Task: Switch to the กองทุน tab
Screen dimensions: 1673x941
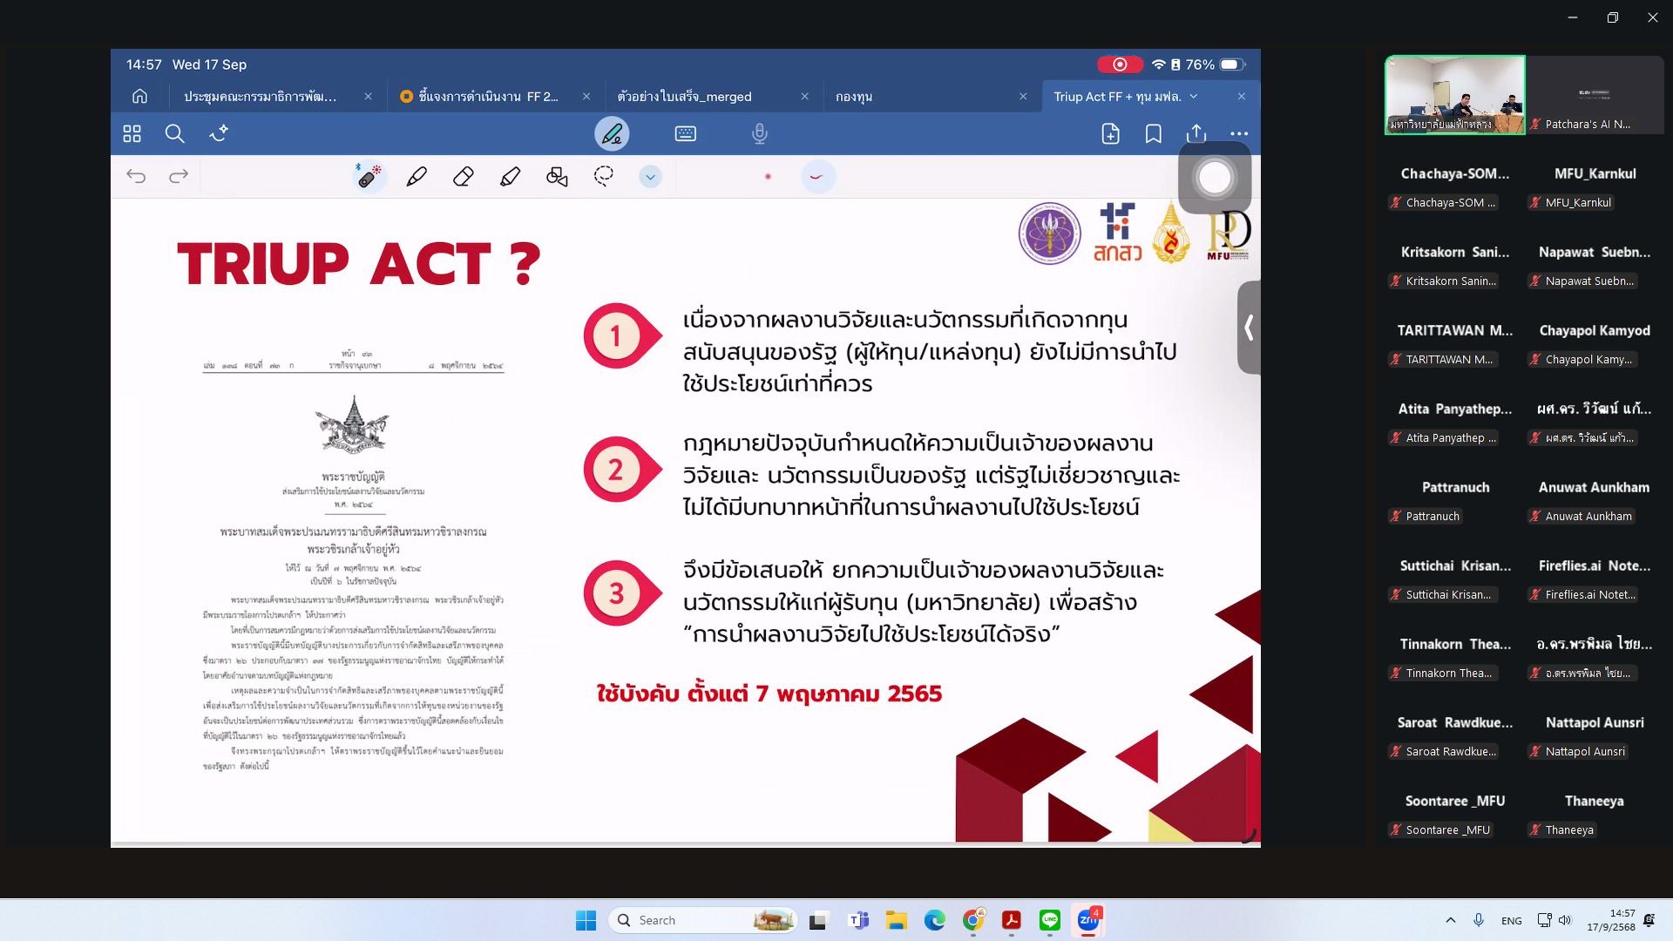Action: pyautogui.click(x=854, y=97)
